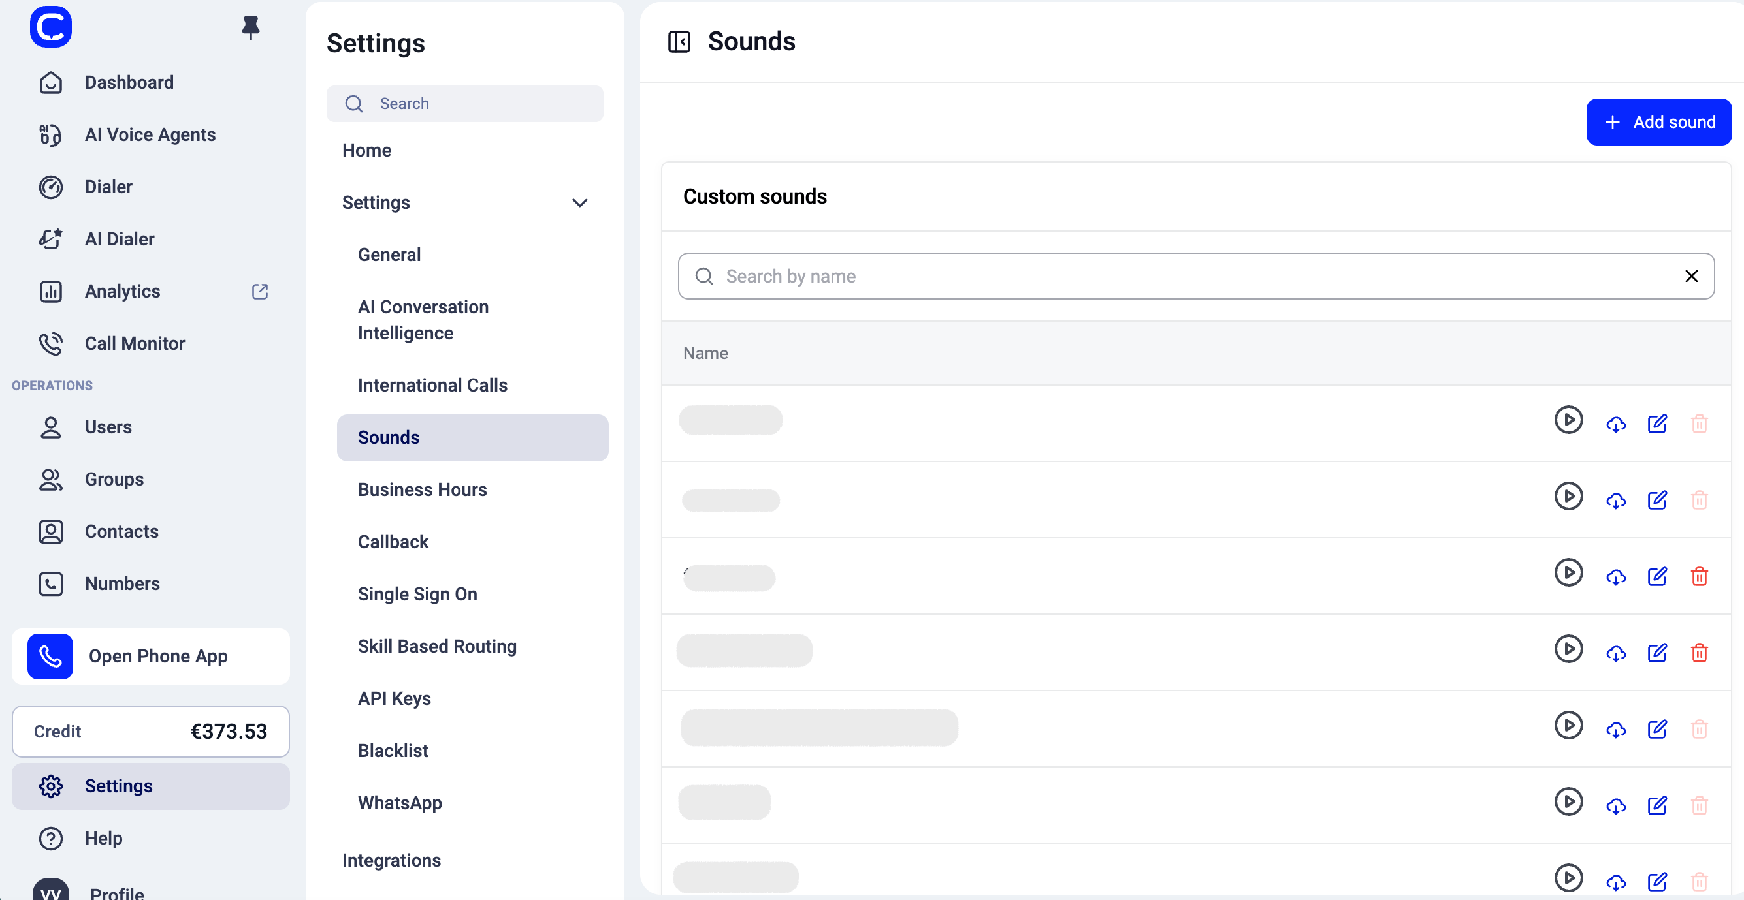Viewport: 1744px width, 900px height.
Task: Open International Calls settings
Action: (x=432, y=385)
